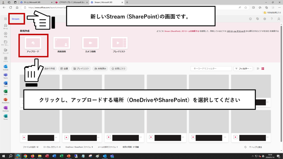Open Google Chrome from the taskbar
The width and height of the screenshot is (283, 159).
coord(25,156)
